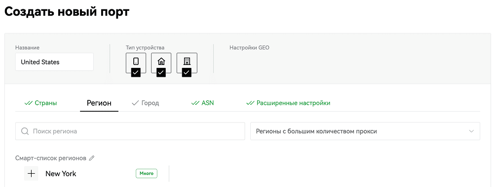Uncheck the datacenter device checkbox

187,72
